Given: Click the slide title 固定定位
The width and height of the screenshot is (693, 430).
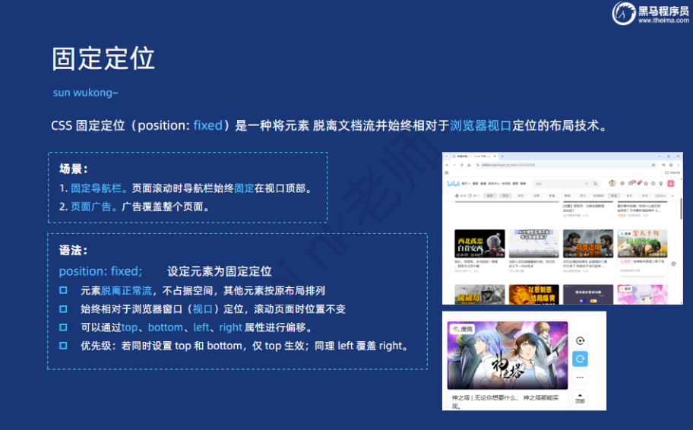Looking at the screenshot, I should click(x=103, y=58).
